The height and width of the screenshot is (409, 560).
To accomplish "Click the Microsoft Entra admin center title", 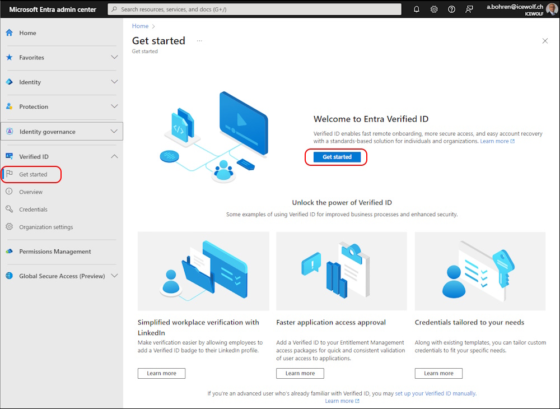I will coord(53,10).
